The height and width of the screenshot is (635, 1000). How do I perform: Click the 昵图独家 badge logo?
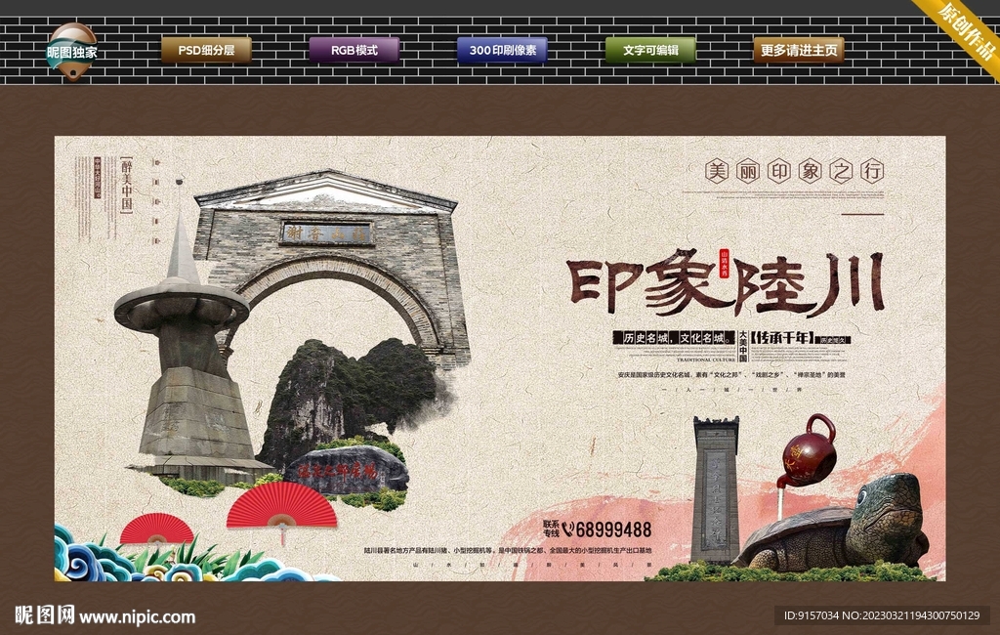[72, 52]
